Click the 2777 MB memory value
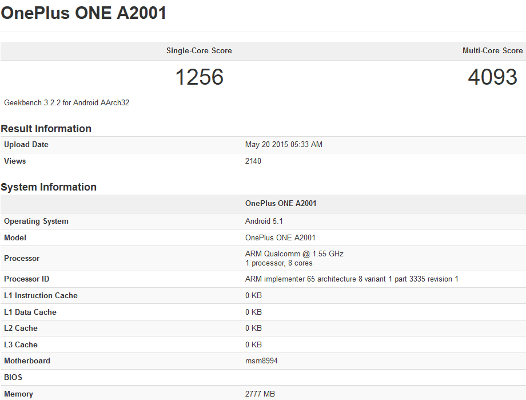 click(x=260, y=394)
